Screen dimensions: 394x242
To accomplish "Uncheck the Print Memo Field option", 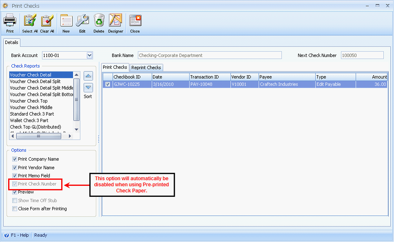I will pyautogui.click(x=15, y=176).
